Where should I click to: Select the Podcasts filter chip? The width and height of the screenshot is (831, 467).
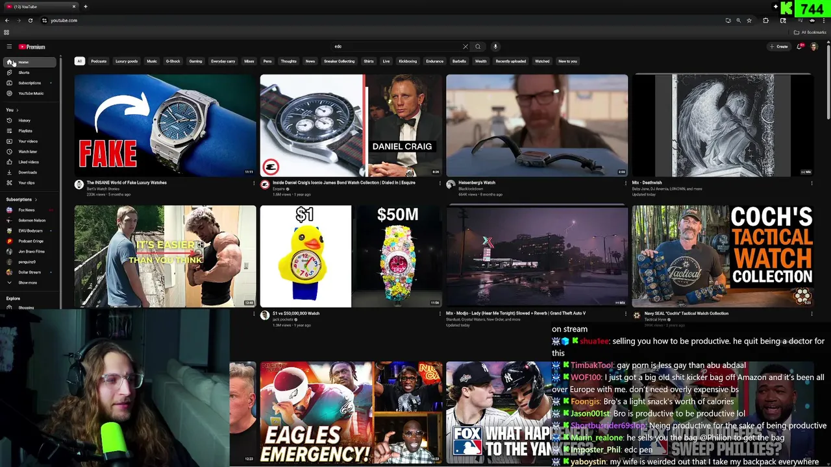tap(99, 61)
